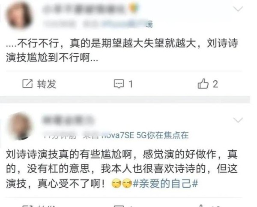Tap the first sweat-face emoji in second post
This screenshot has height=207, width=257.
click(x=116, y=183)
